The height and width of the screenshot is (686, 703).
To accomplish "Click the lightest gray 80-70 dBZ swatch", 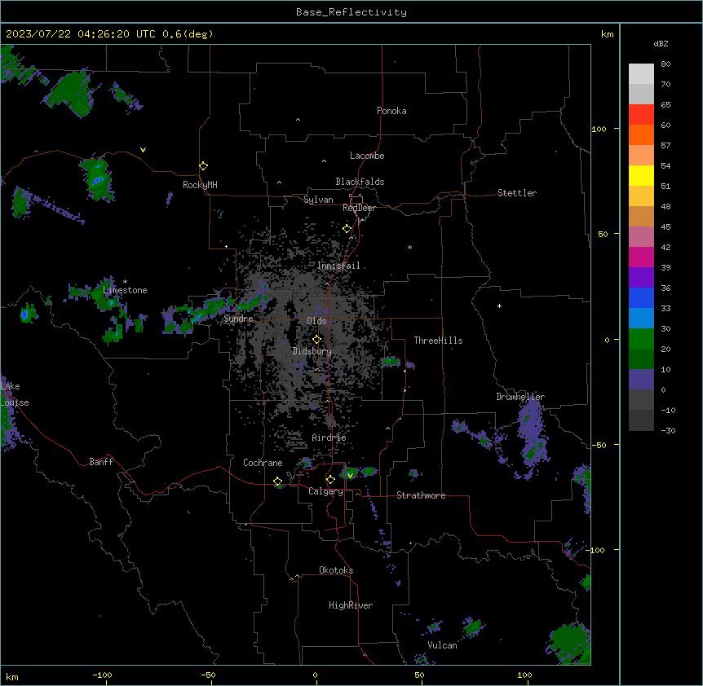I will click(x=641, y=74).
